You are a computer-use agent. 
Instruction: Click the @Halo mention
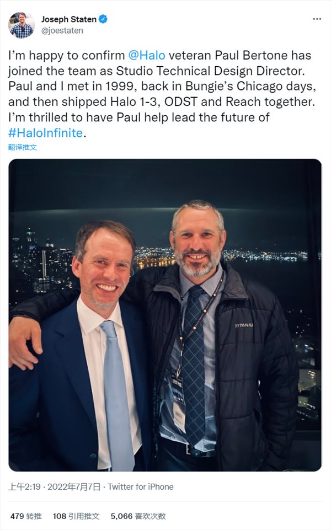coord(147,56)
